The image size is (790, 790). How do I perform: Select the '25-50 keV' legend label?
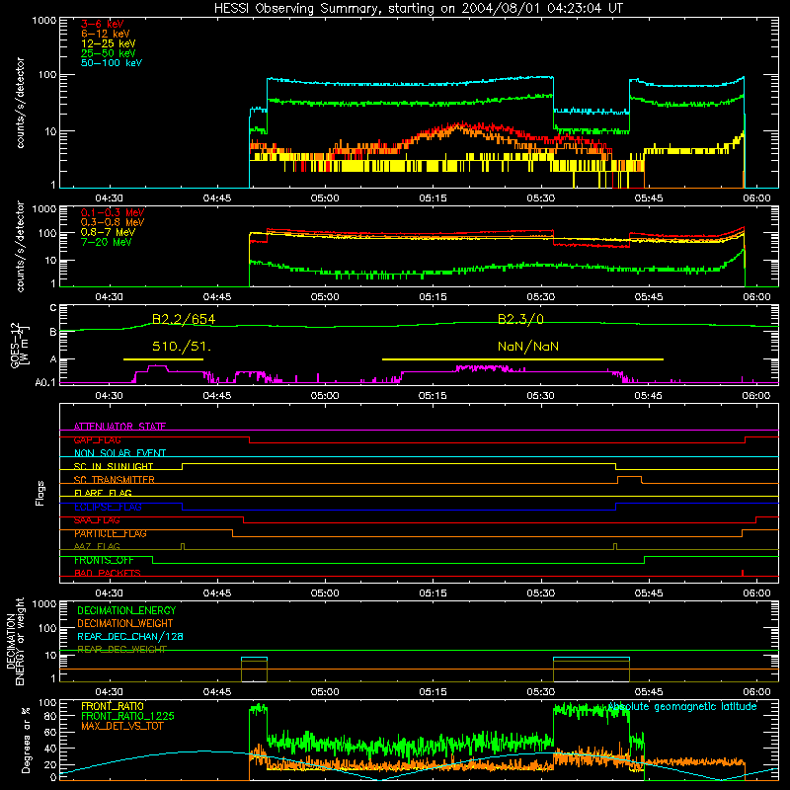[109, 53]
